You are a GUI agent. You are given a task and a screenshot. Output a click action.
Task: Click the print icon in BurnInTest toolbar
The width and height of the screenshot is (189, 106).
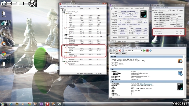[x=113, y=51]
